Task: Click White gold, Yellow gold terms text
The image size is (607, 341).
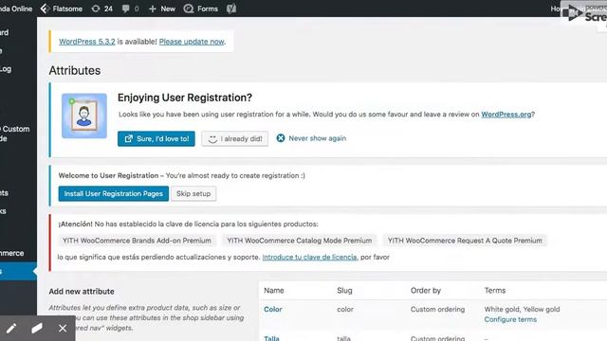Action: (522, 310)
